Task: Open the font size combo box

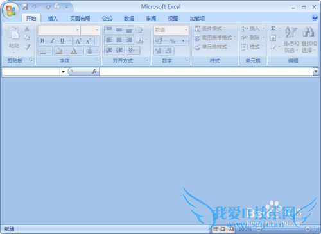Action: pyautogui.click(x=90, y=30)
